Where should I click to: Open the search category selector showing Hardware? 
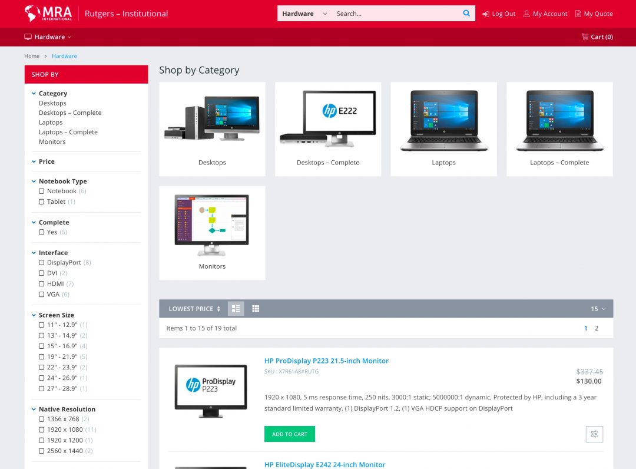click(303, 13)
